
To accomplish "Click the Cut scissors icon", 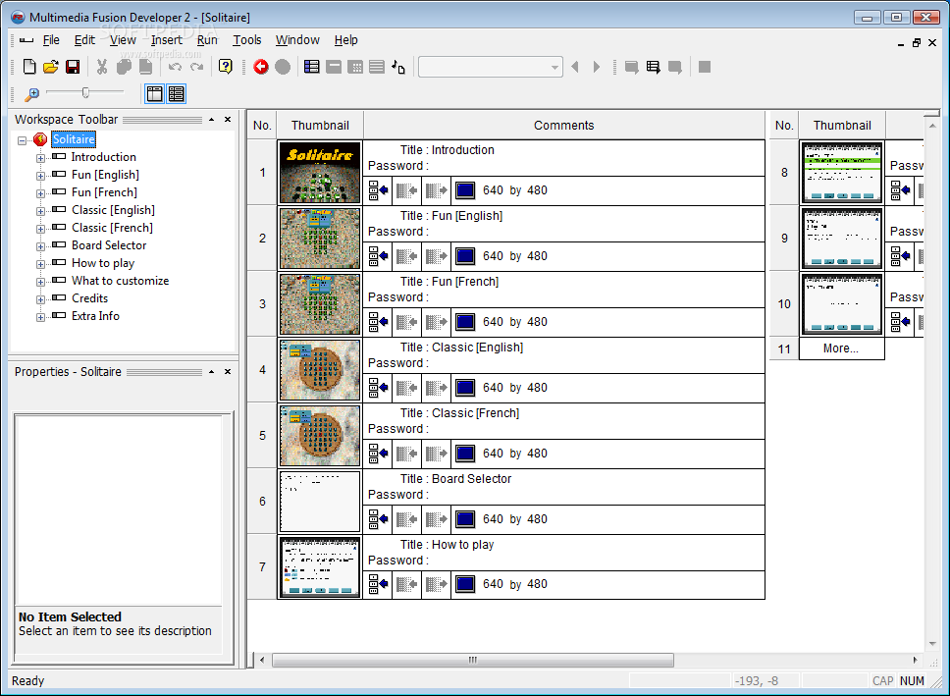I will tap(102, 67).
